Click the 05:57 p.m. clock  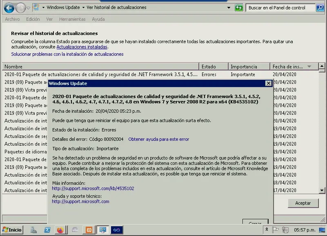[305, 230]
